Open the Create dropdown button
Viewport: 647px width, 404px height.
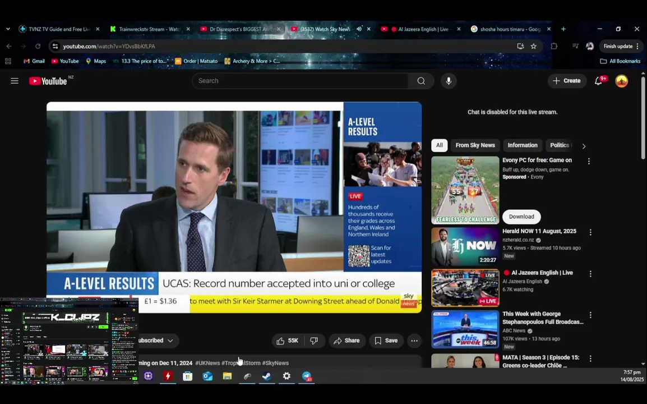(567, 81)
